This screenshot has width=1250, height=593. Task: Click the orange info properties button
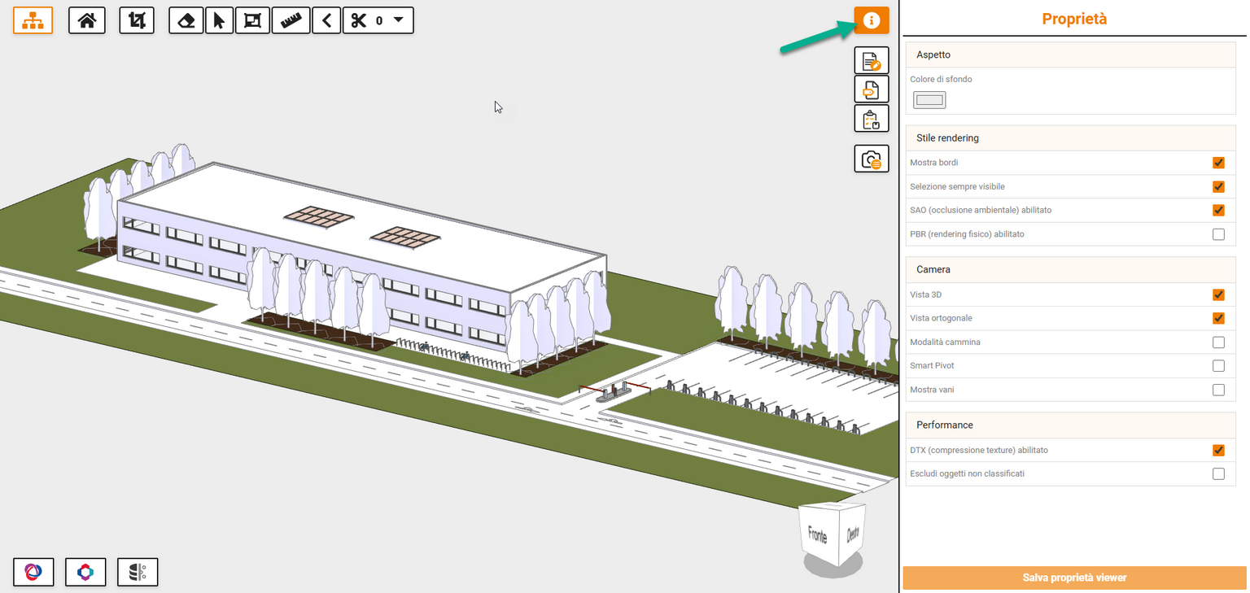tap(872, 20)
